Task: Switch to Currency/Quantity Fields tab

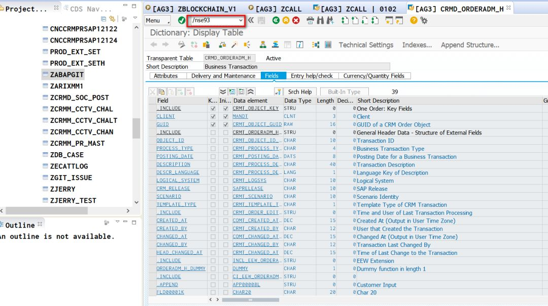Action: pyautogui.click(x=374, y=76)
